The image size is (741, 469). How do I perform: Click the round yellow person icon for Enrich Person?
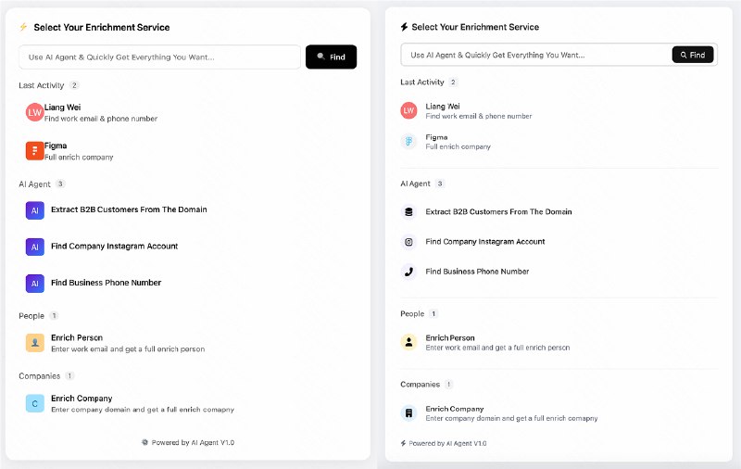408,342
